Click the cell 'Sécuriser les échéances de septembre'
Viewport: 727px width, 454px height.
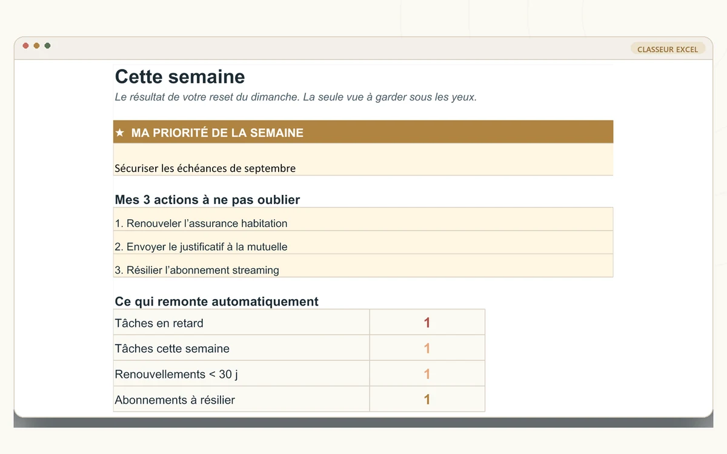tap(363, 160)
